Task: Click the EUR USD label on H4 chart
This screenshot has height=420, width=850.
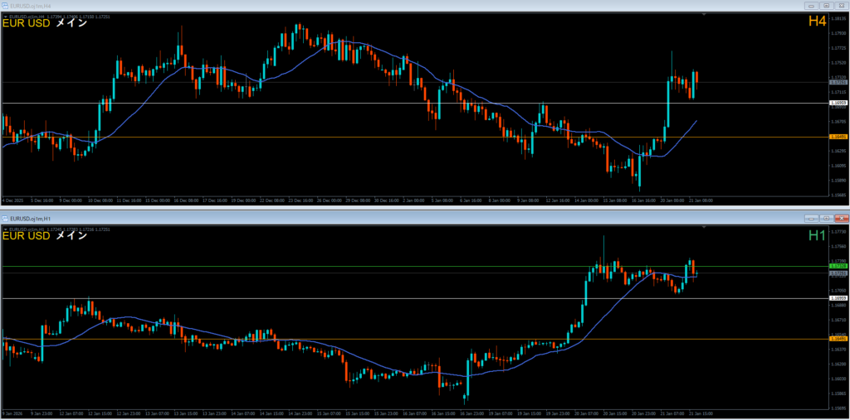Action: coord(27,24)
